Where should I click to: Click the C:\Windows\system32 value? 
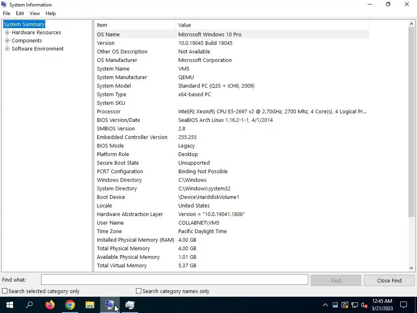pyautogui.click(x=204, y=188)
